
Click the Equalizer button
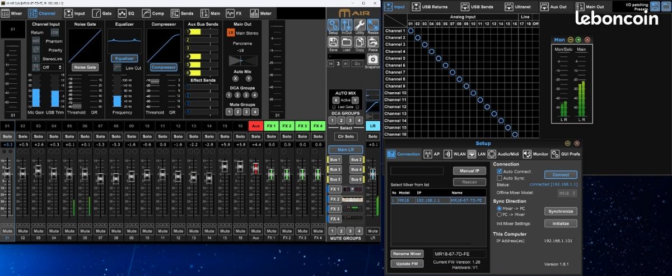(124, 58)
